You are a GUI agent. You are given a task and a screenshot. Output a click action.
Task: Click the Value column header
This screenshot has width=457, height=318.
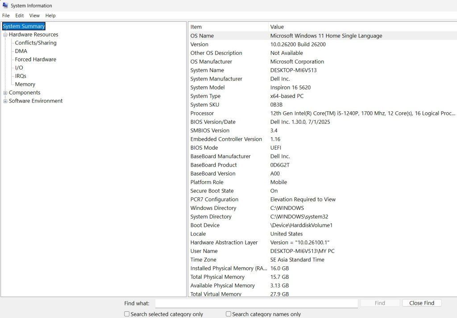(362, 27)
